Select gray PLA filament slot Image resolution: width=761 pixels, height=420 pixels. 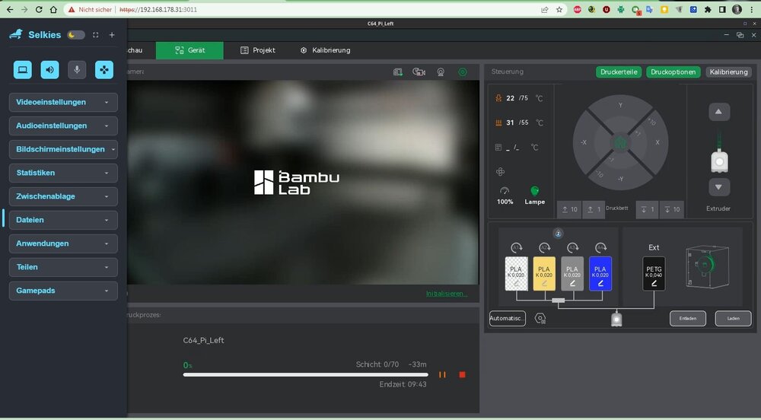[x=572, y=274]
